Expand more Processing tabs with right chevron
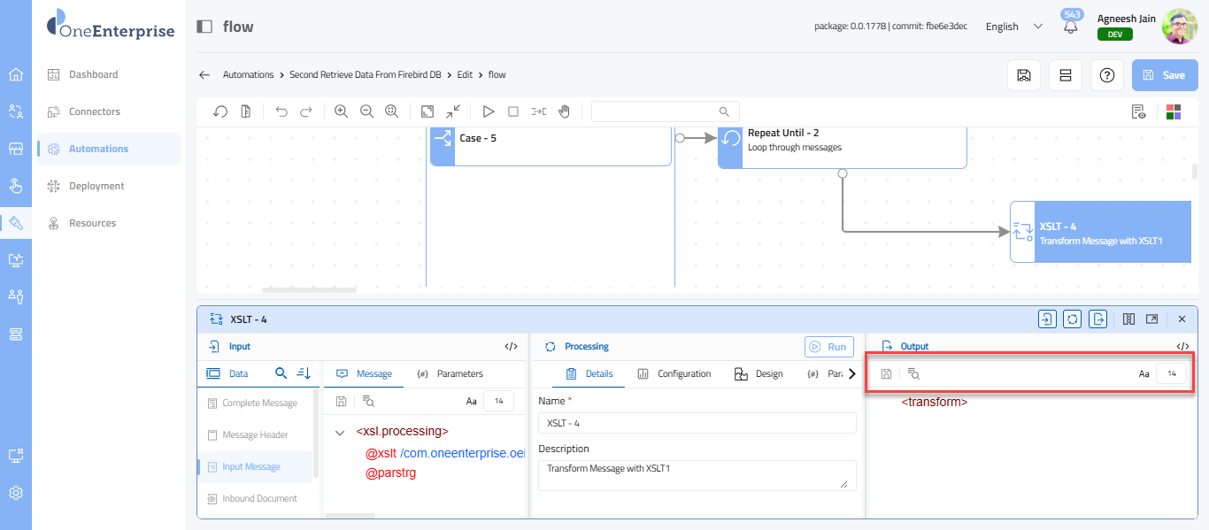Image resolution: width=1209 pixels, height=530 pixels. (851, 374)
